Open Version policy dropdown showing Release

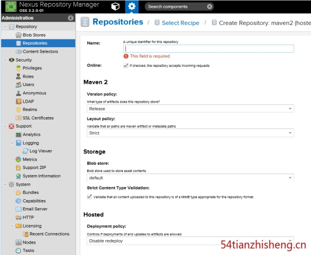190,109
